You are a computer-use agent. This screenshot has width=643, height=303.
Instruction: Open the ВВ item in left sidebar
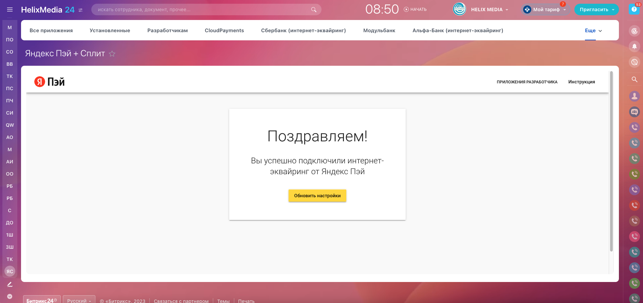click(10, 64)
